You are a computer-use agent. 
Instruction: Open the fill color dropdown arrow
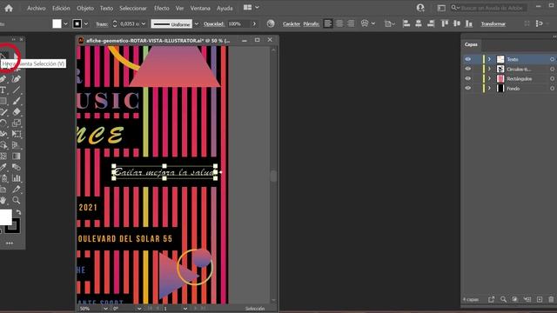pyautogui.click(x=65, y=23)
